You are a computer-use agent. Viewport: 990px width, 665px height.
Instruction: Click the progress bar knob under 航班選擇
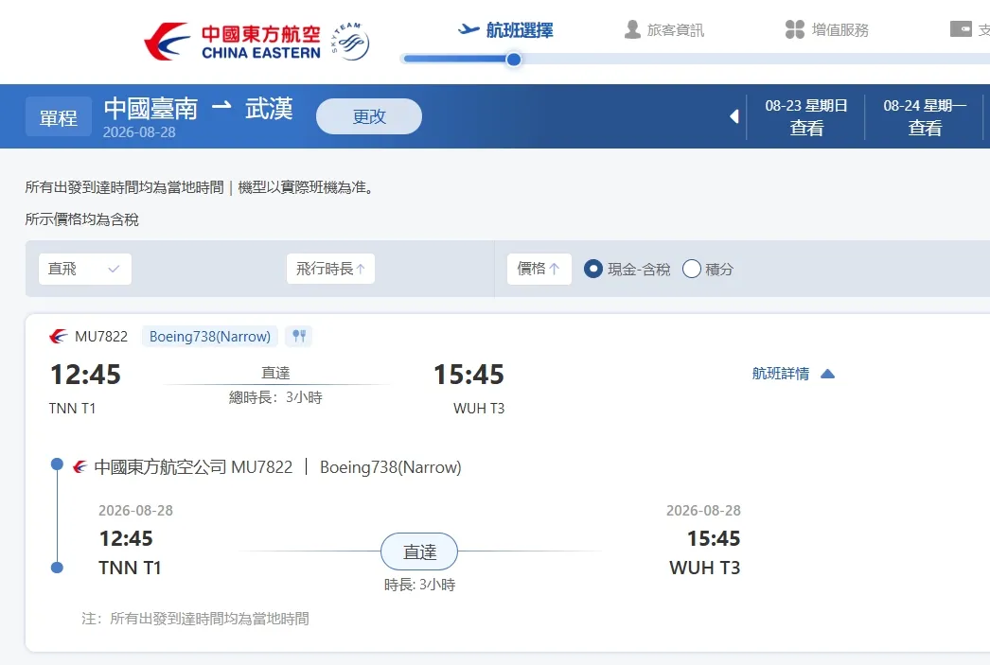coord(514,60)
